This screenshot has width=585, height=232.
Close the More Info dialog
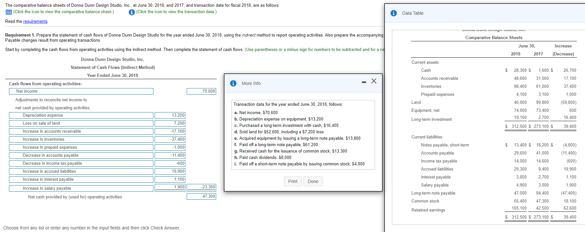[x=374, y=81]
